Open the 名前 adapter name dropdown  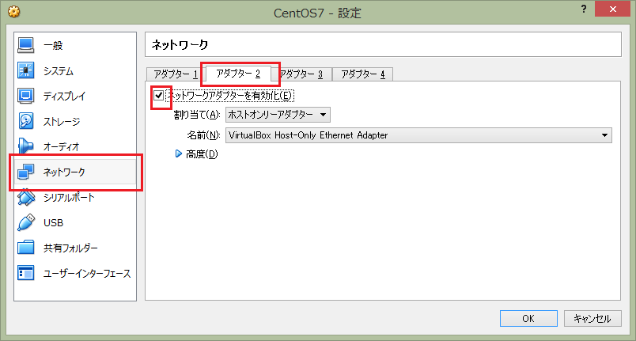point(418,135)
